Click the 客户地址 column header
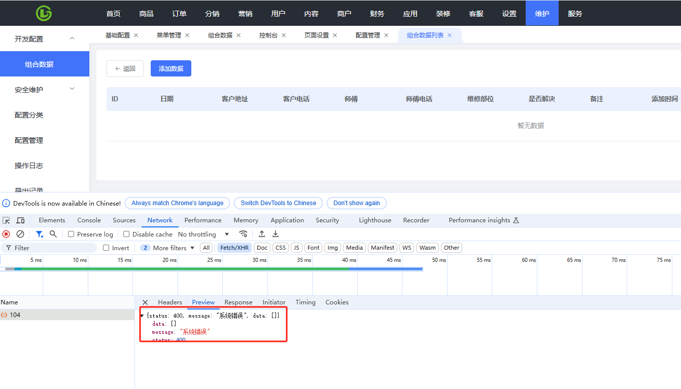681x389 pixels. click(x=235, y=99)
